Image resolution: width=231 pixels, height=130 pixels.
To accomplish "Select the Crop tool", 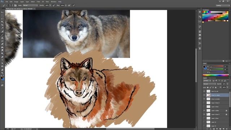I will [2, 25].
